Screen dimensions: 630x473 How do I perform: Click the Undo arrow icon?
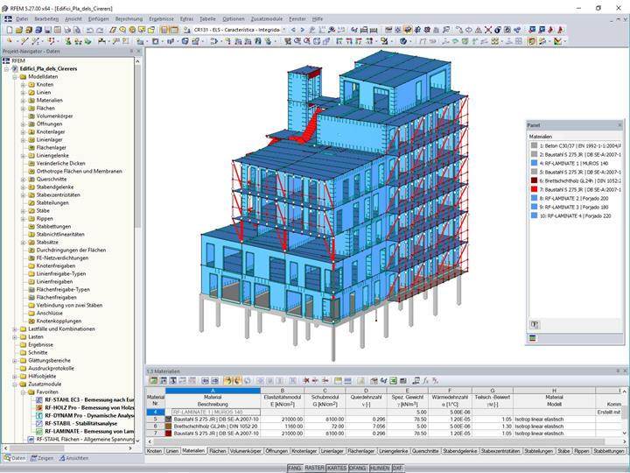pos(90,30)
